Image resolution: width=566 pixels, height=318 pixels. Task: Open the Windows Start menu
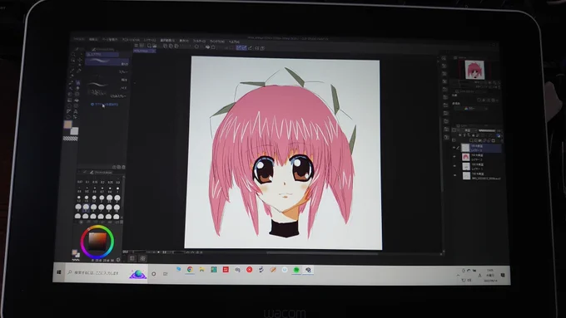pos(59,272)
